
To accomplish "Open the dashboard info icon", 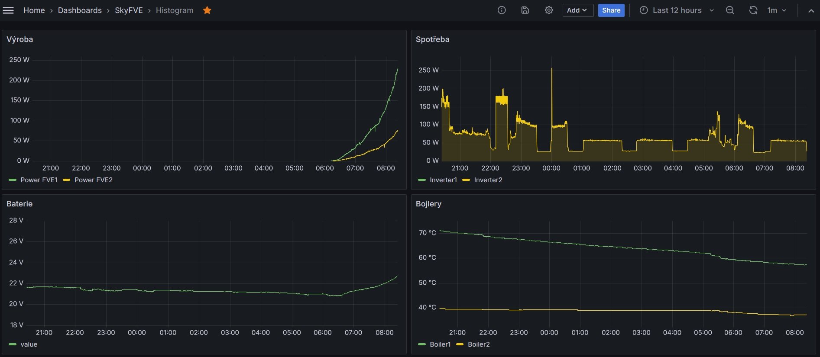I will point(502,10).
